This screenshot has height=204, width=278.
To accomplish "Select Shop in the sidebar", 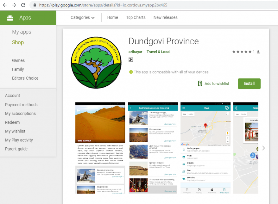I will (18, 42).
